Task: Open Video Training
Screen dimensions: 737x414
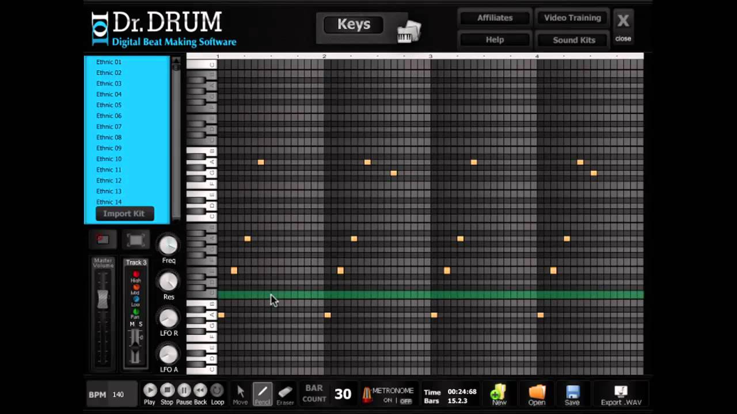Action: pos(572,18)
